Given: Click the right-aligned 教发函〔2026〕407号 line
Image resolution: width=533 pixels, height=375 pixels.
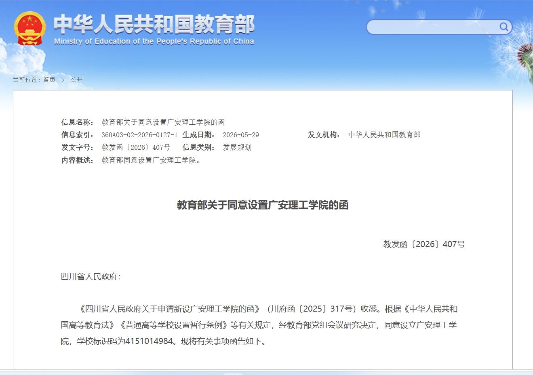Looking at the screenshot, I should pos(424,244).
